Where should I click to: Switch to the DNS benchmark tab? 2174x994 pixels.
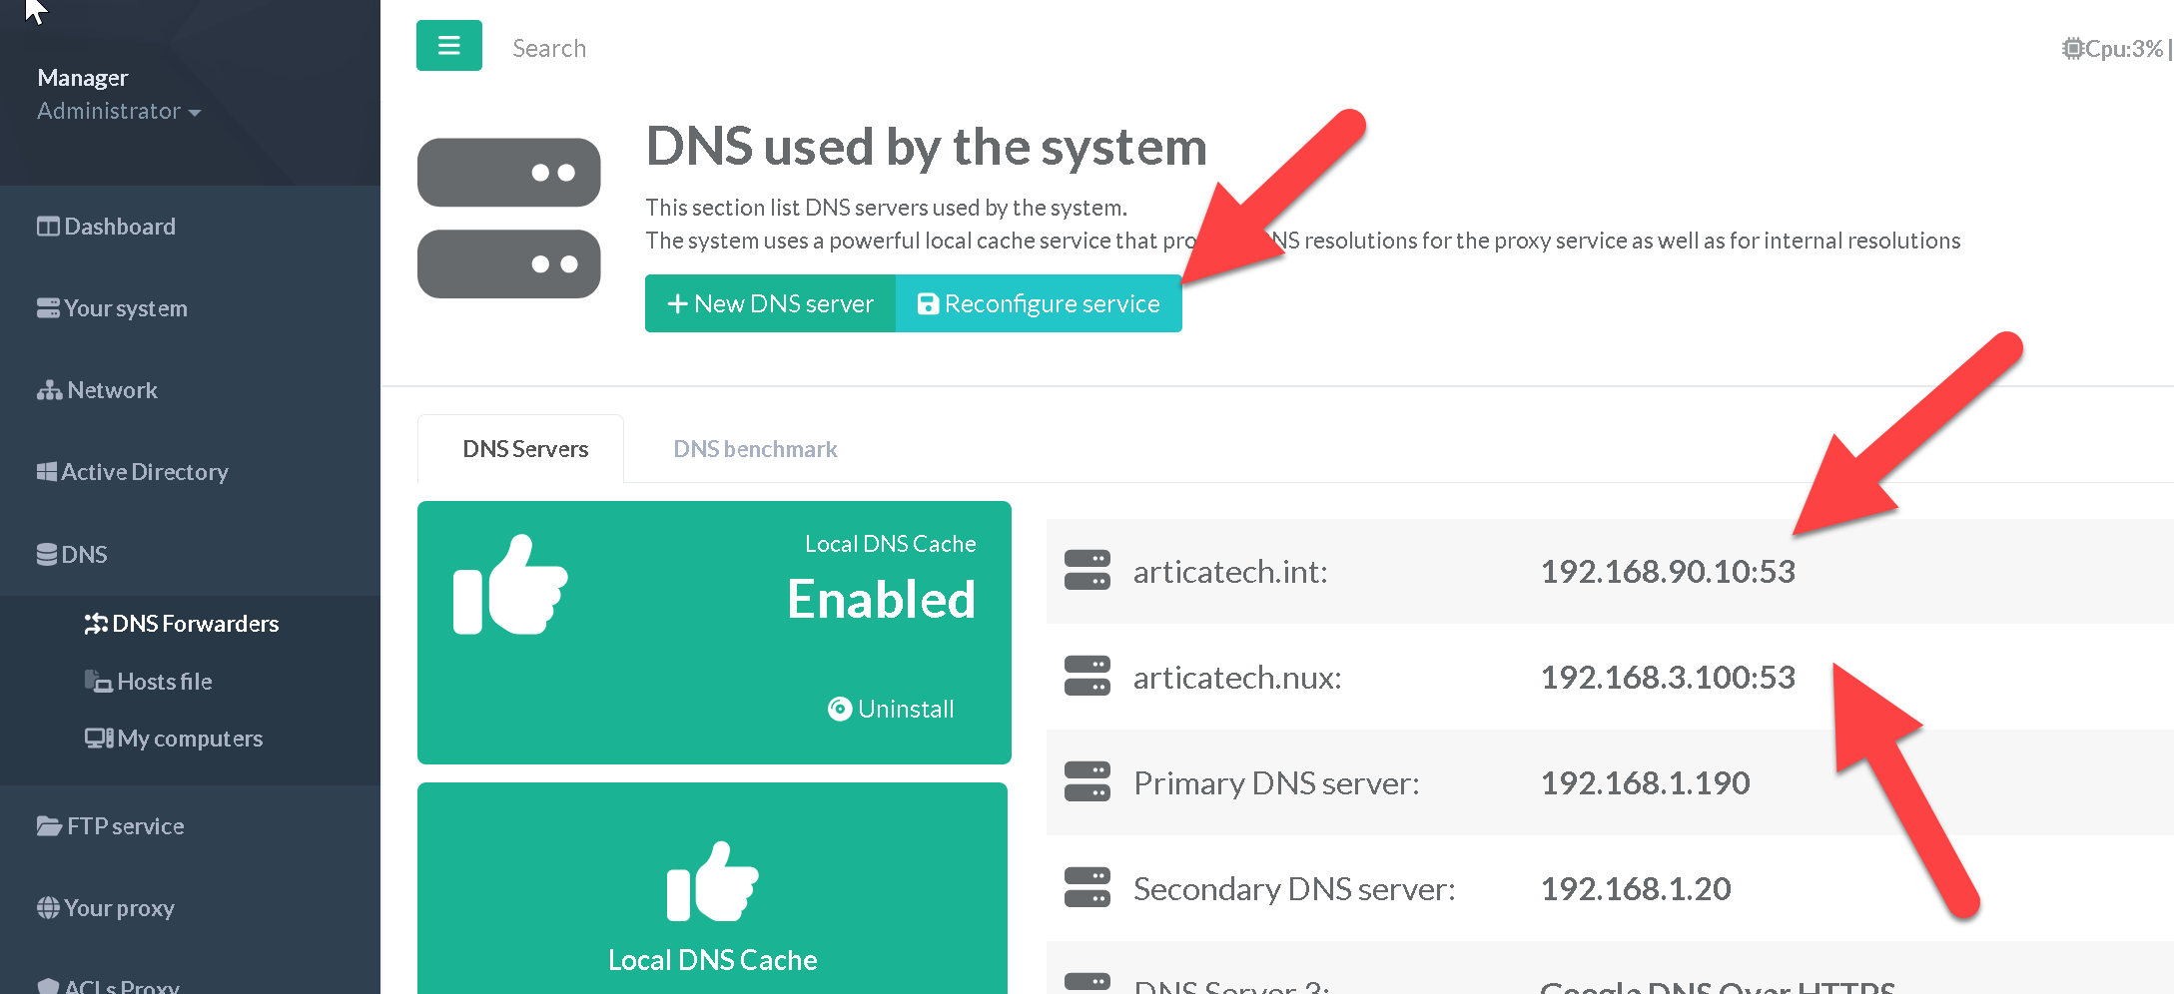pyautogui.click(x=755, y=449)
